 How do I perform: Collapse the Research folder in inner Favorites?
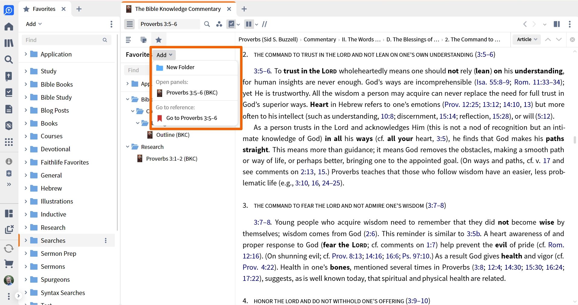click(127, 147)
